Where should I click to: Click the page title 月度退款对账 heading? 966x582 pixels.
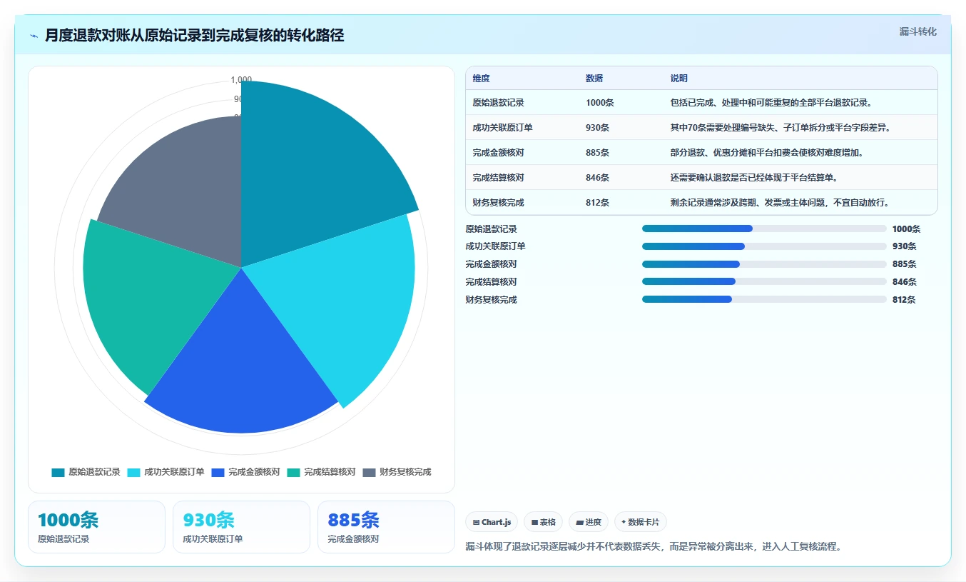[x=194, y=36]
